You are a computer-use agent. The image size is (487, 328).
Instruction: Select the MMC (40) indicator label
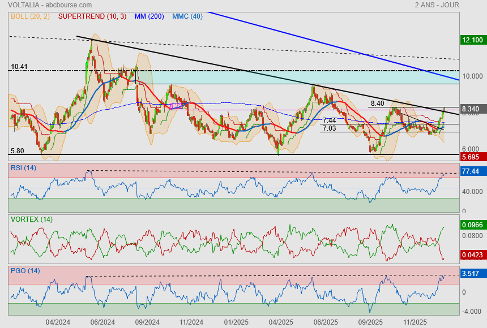pos(187,16)
